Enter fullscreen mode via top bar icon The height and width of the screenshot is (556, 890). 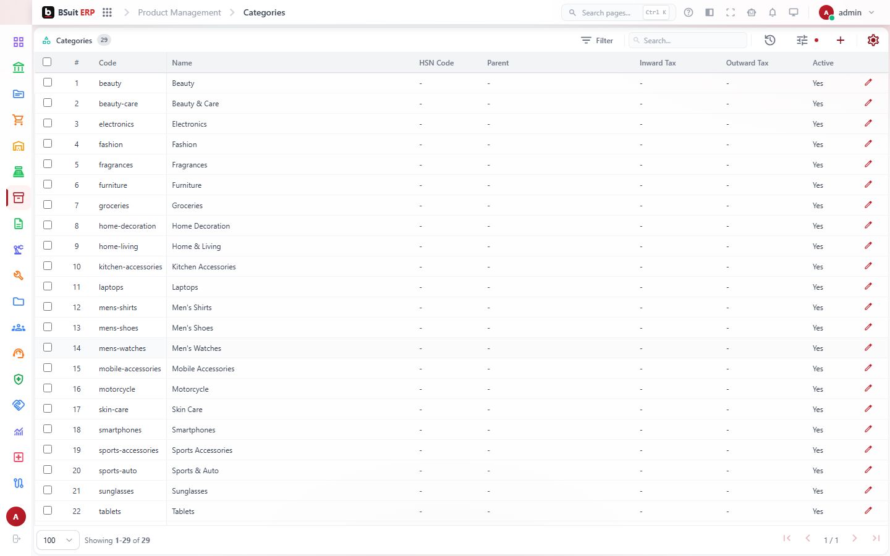(731, 12)
